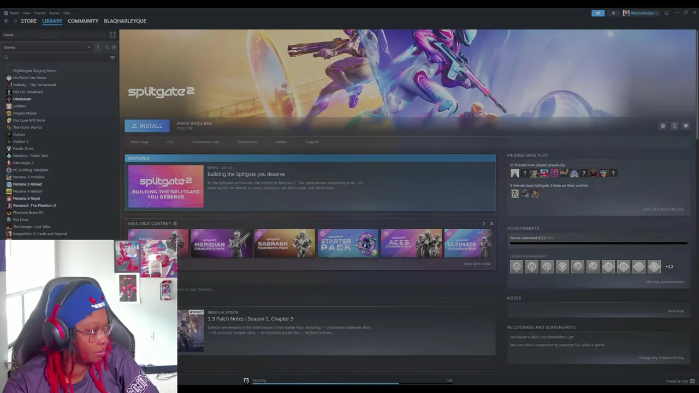The width and height of the screenshot is (699, 393).
Task: Select the PC Building Simulator icon
Action: (9, 170)
